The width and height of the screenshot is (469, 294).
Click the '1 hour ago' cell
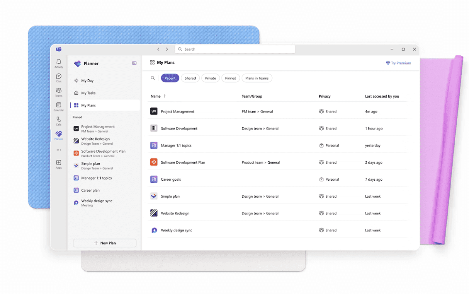(x=374, y=128)
